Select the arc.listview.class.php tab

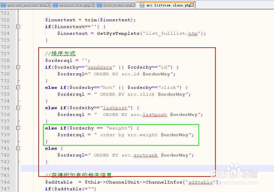(x=166, y=5)
